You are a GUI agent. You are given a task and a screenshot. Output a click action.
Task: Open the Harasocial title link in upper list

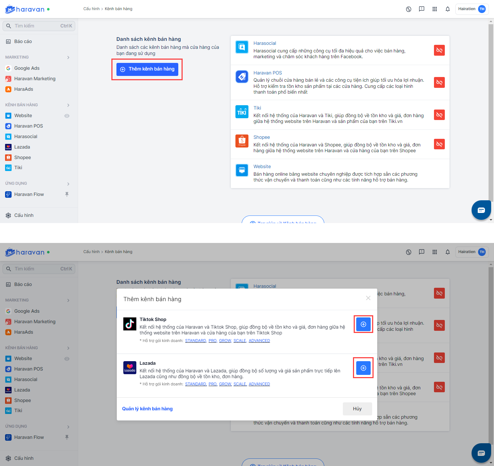(265, 43)
